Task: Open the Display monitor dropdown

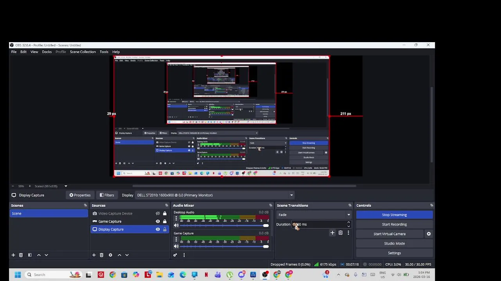Action: click(214, 195)
